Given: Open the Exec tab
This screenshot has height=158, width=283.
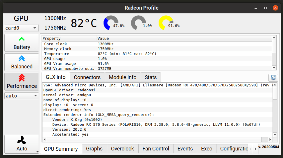Looking at the screenshot, I should point(207,149).
